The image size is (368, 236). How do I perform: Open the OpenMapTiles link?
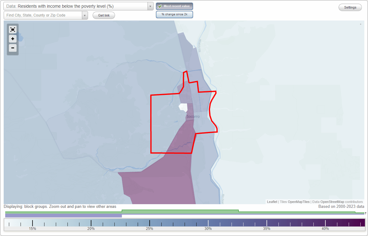coord(299,202)
